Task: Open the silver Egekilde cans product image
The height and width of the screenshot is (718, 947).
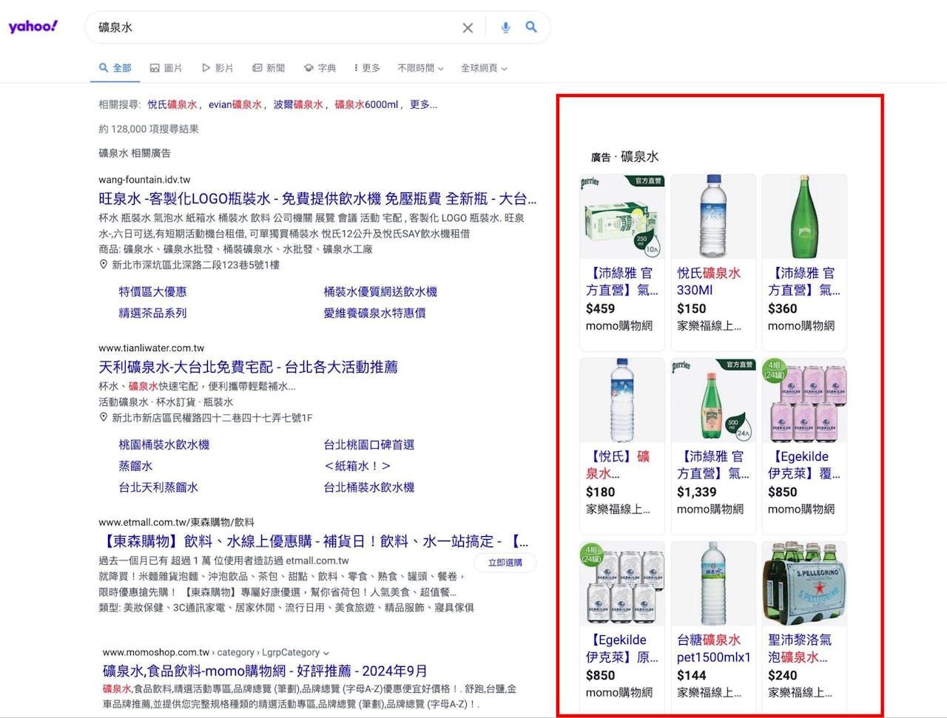Action: (621, 583)
